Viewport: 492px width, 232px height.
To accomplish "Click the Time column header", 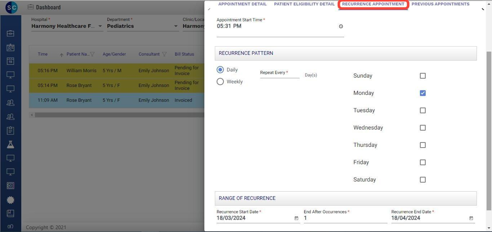I will pyautogui.click(x=43, y=54).
